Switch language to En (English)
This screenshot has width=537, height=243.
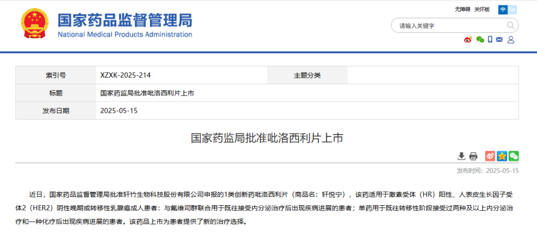(x=512, y=9)
